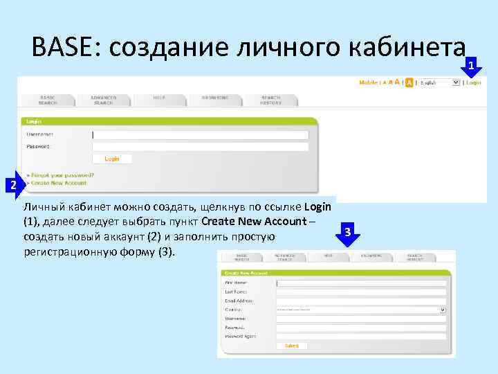Viewport: 498px width, 374px height.
Task: Click the smallest font size A icon
Action: tap(385, 83)
